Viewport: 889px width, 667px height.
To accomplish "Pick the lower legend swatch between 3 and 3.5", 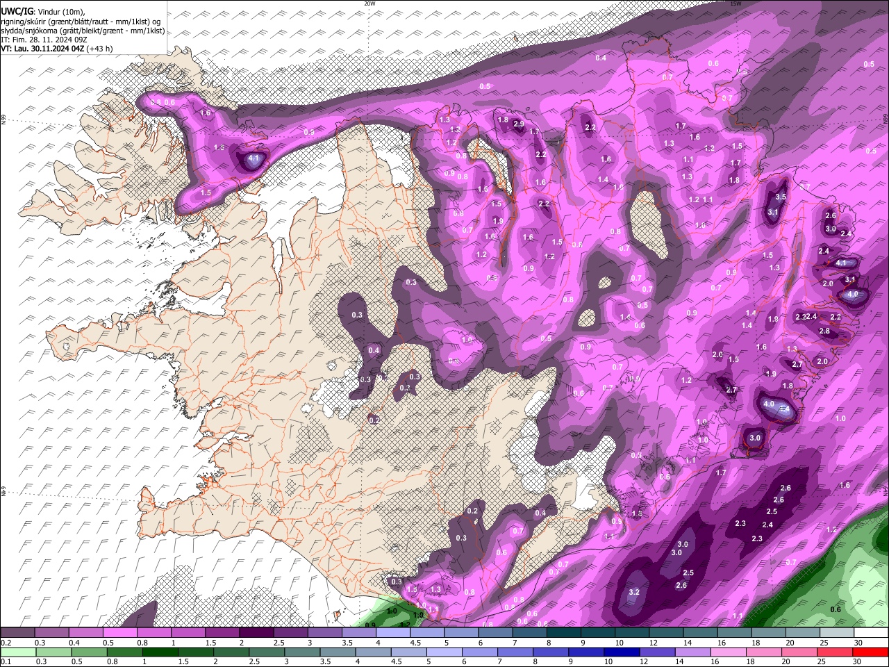I will [301, 652].
